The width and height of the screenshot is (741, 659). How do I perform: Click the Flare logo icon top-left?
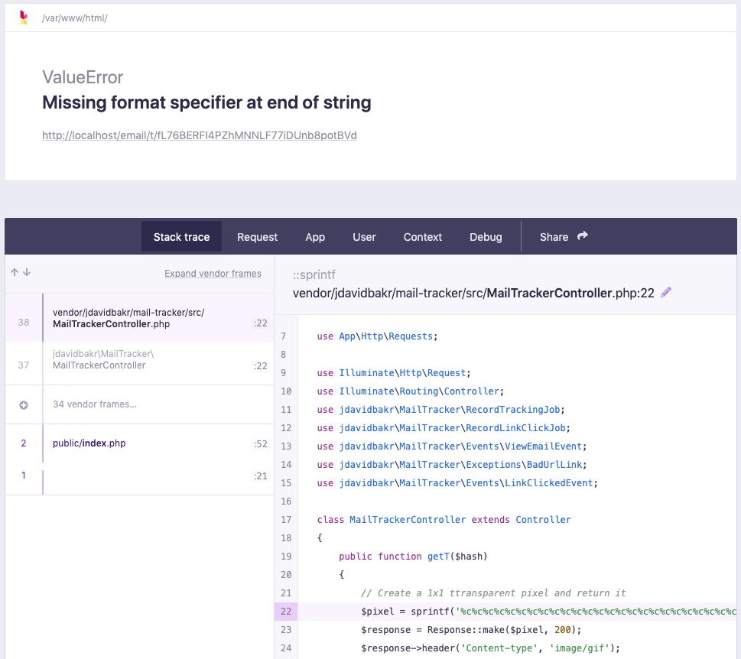point(21,16)
